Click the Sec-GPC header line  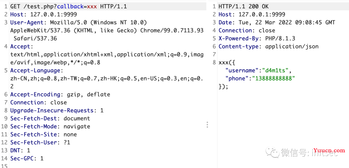pyautogui.click(x=27, y=158)
